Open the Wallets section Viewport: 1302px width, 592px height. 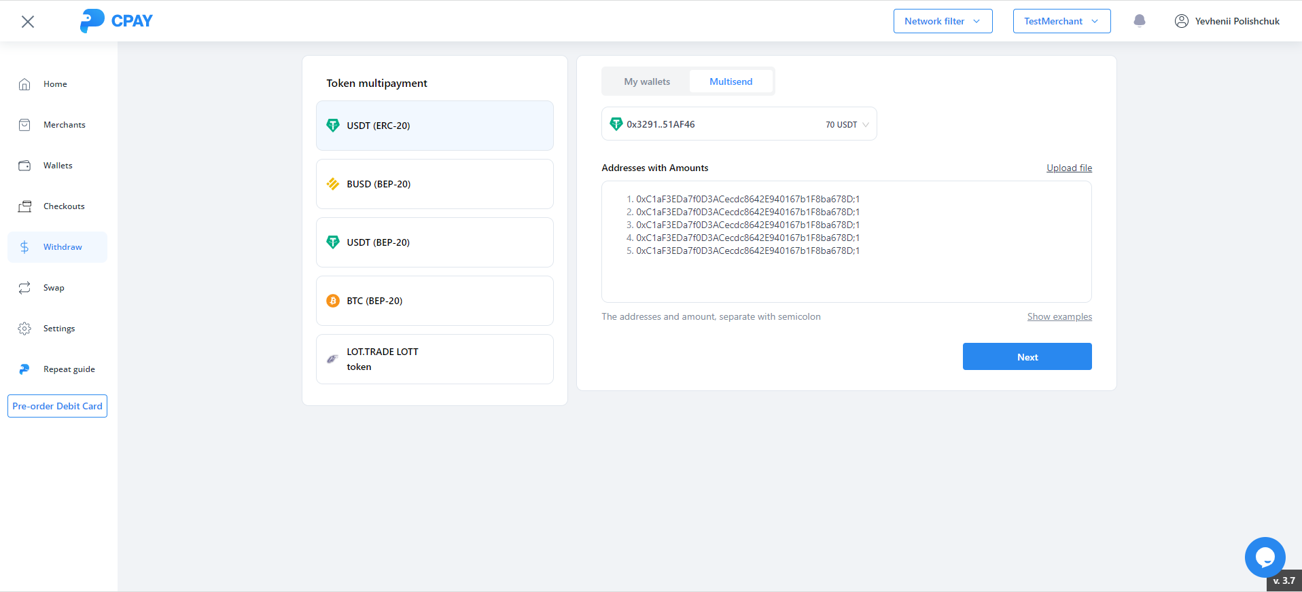pyautogui.click(x=58, y=166)
